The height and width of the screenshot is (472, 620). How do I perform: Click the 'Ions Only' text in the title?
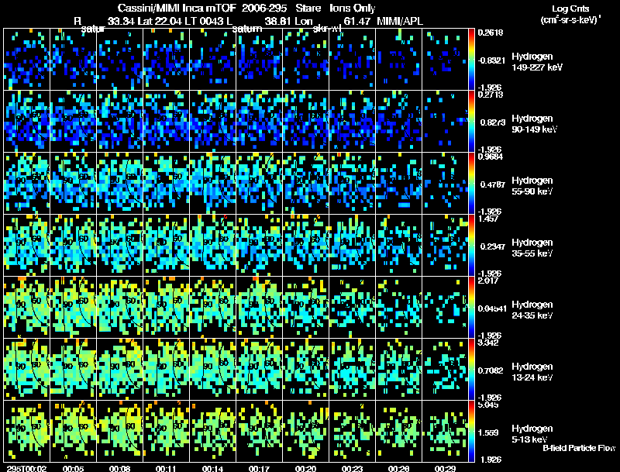click(353, 9)
